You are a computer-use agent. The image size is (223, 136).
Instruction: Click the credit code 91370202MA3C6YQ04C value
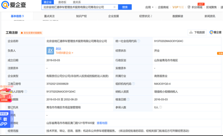coord(169,41)
